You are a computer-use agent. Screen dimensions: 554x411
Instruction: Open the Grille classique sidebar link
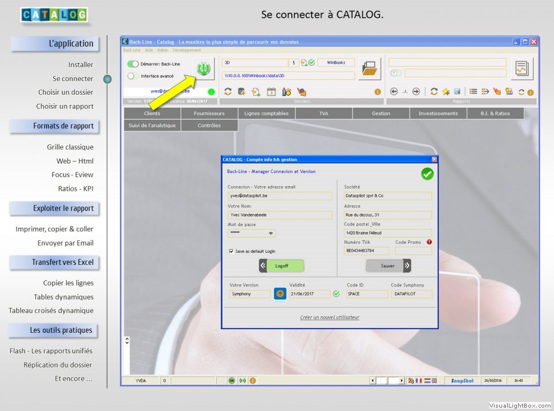coord(70,147)
